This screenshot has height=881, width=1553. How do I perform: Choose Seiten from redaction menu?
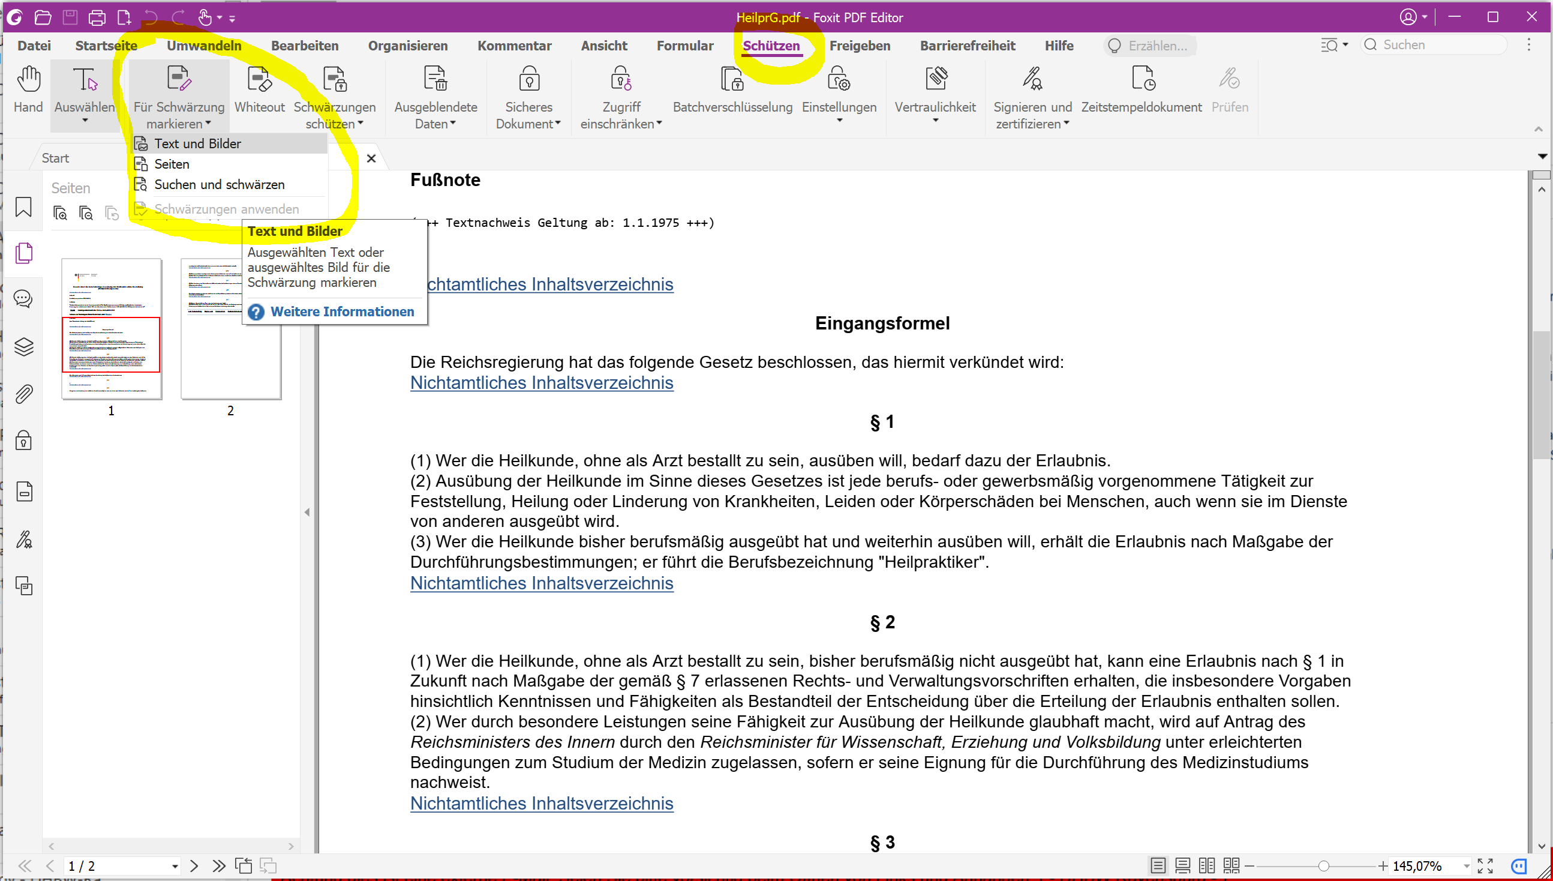230,164
